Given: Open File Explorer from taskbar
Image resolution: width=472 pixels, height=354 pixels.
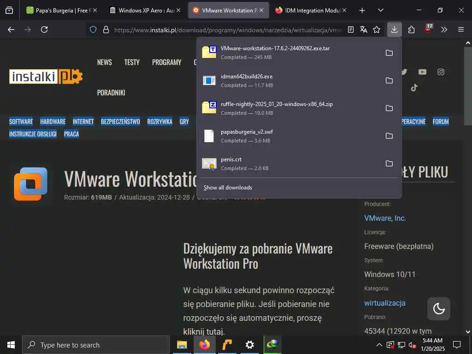Looking at the screenshot, I should (182, 345).
